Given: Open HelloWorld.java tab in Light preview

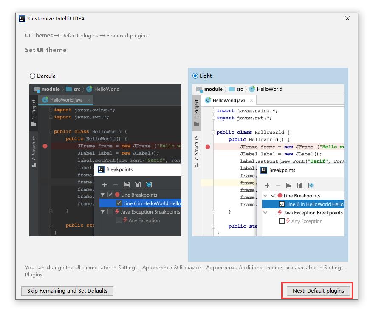Looking at the screenshot, I should click(x=229, y=100).
